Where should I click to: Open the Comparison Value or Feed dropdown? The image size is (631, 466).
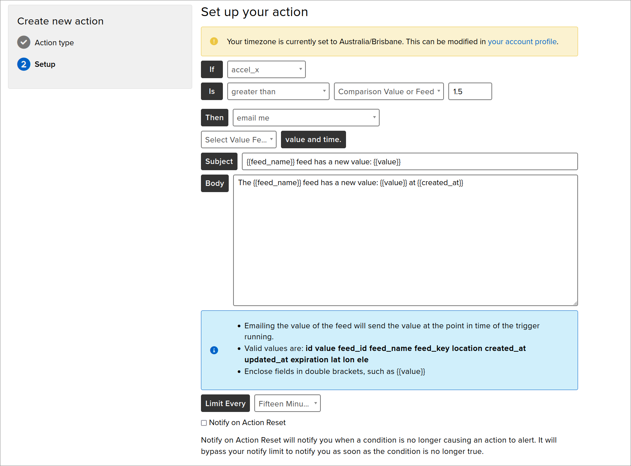point(389,91)
